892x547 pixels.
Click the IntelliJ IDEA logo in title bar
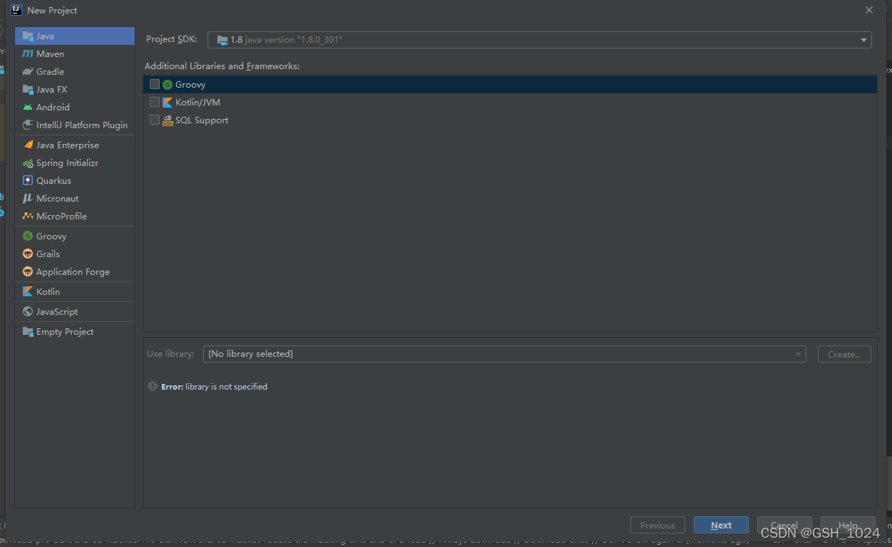(16, 10)
